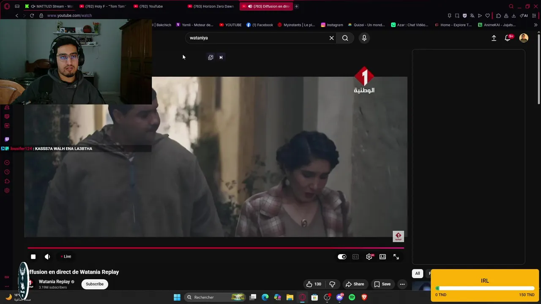Open a new browser tab

tap(296, 6)
